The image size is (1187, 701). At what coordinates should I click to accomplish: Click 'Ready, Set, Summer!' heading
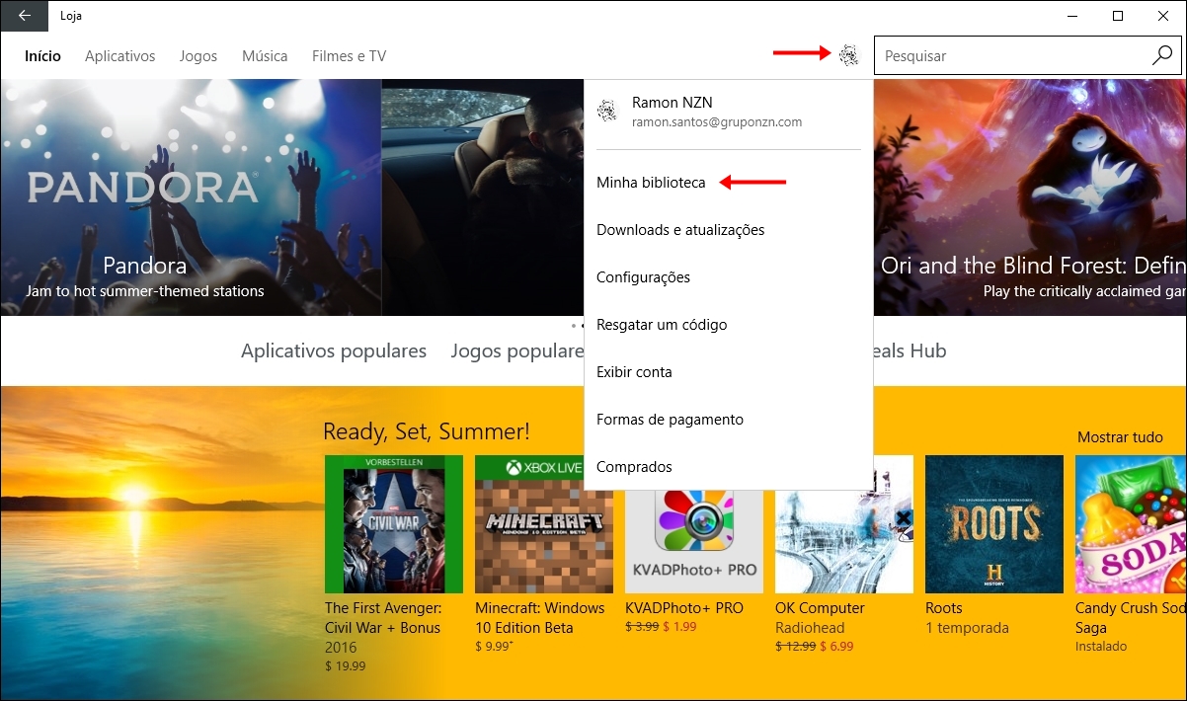[x=427, y=431]
